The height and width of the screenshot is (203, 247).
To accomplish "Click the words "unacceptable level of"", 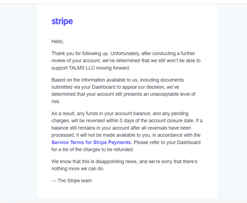I will pyautogui.click(x=173, y=94).
